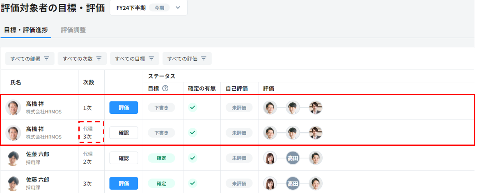Image resolution: width=479 pixels, height=193 pixels.
Task: Click 高橋 祥's avatar in the 1次 row
Action: (13, 108)
